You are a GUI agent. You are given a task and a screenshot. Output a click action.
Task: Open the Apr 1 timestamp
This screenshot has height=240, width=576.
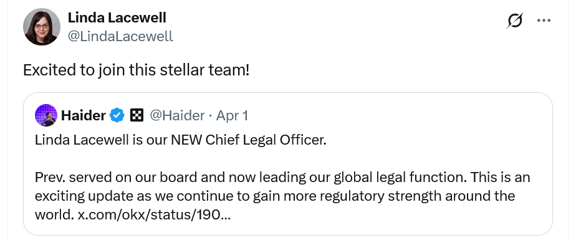click(x=232, y=116)
